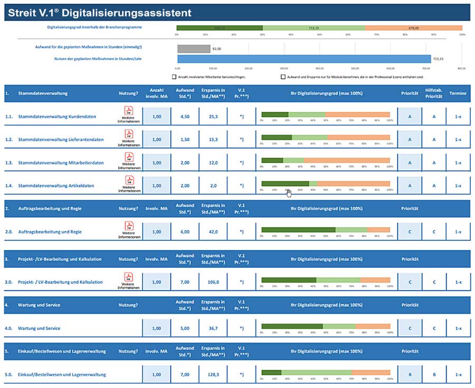Click the Mitarbeiterdaten Digitalisierungsgrad bar

click(x=326, y=161)
